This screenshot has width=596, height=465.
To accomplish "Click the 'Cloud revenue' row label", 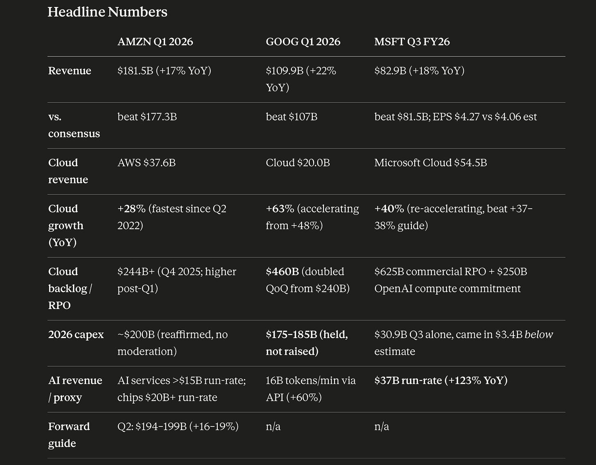I will (x=68, y=171).
